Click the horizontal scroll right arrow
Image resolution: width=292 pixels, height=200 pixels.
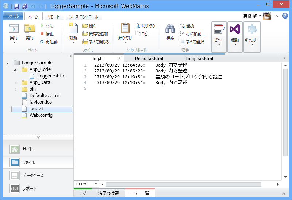pyautogui.click(x=278, y=184)
